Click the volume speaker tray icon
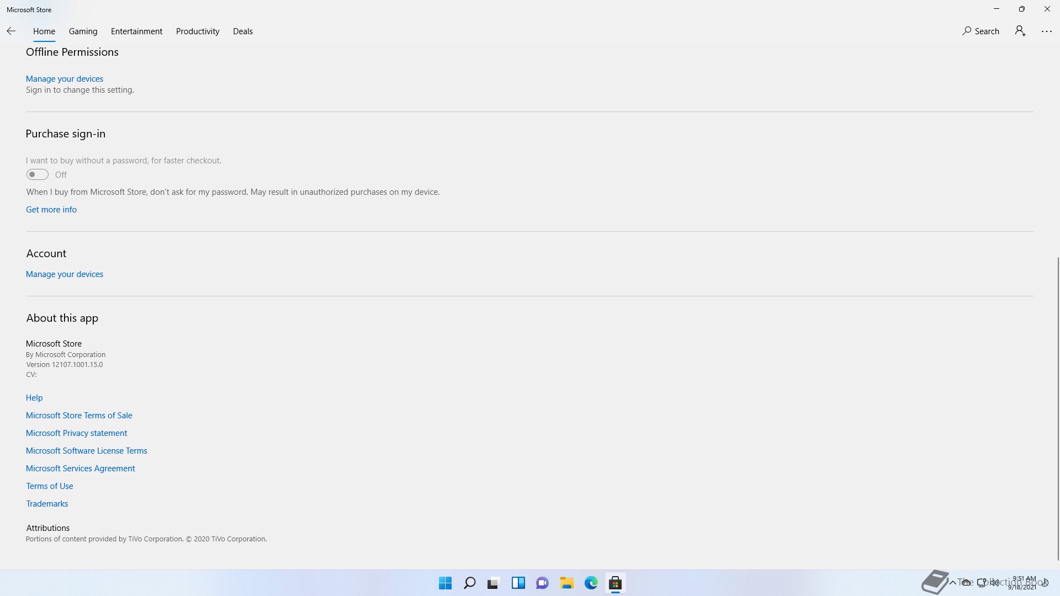 pyautogui.click(x=995, y=582)
